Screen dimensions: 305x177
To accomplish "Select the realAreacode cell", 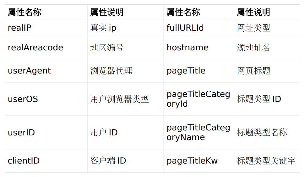I will [35, 48].
